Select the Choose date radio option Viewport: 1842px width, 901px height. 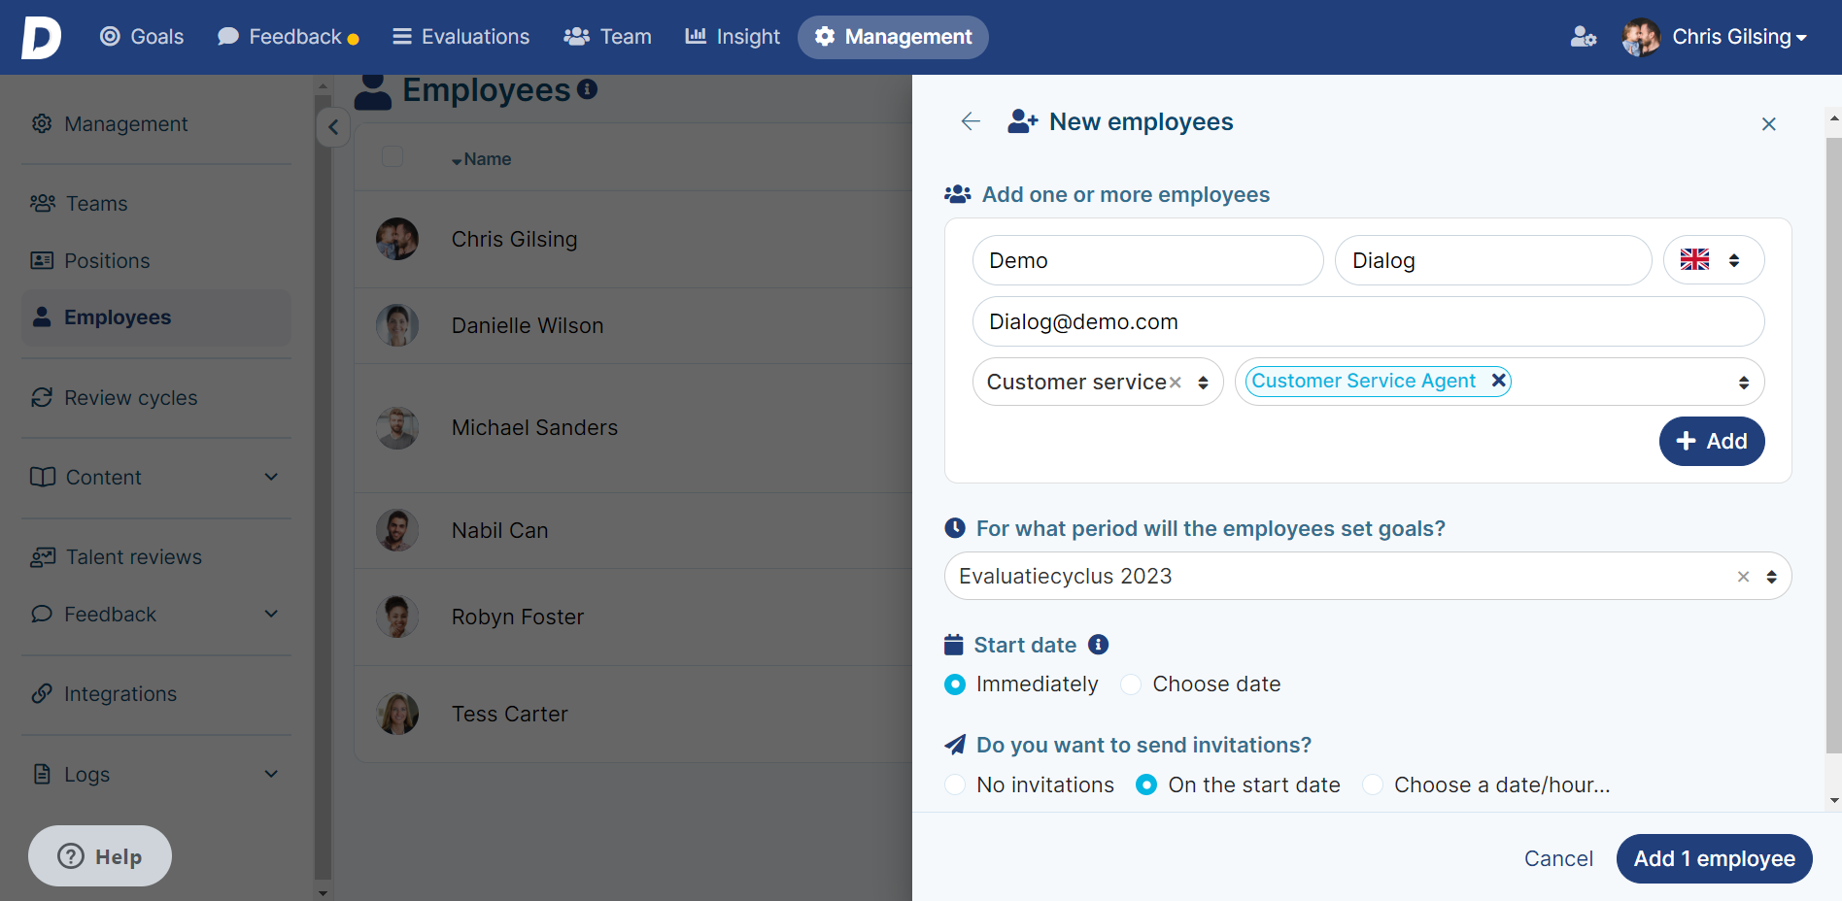[x=1131, y=684]
